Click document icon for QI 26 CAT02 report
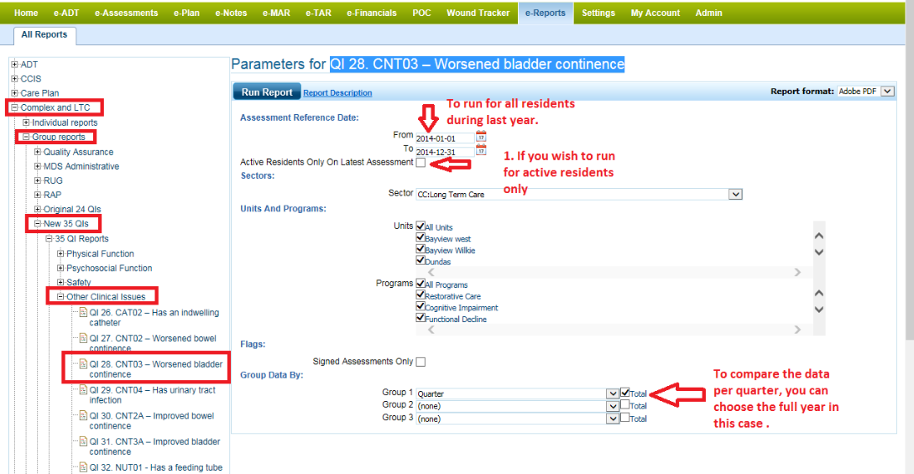The height and width of the screenshot is (474, 914). click(83, 313)
